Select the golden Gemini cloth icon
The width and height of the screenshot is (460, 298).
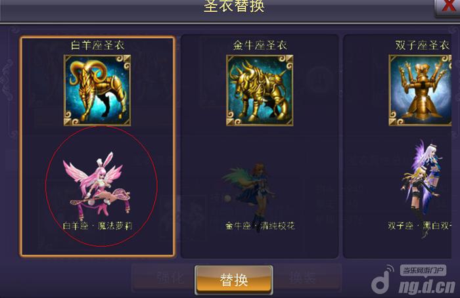click(420, 90)
